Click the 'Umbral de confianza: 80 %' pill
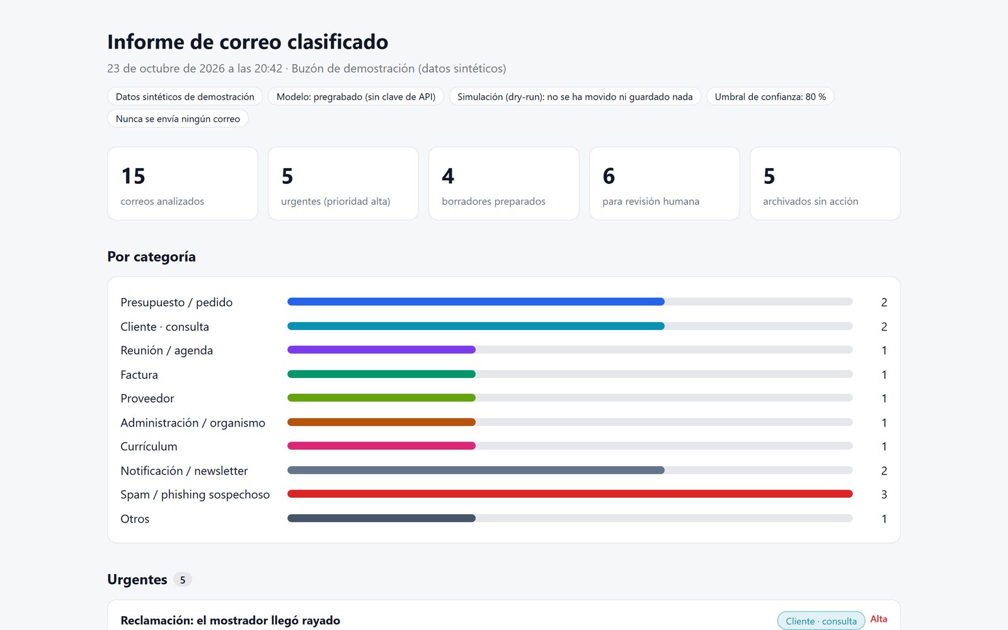 coord(770,96)
